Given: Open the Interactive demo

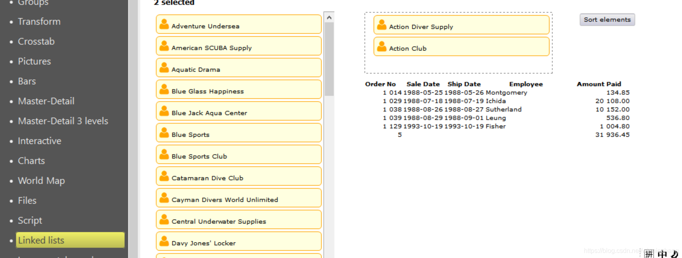Looking at the screenshot, I should [40, 141].
